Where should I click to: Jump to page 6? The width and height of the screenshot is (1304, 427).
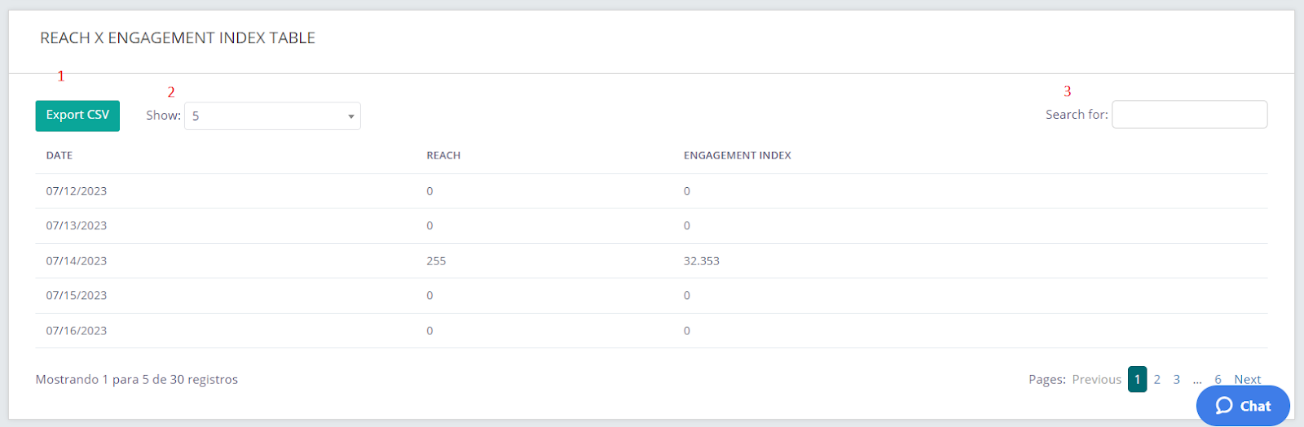(x=1218, y=380)
